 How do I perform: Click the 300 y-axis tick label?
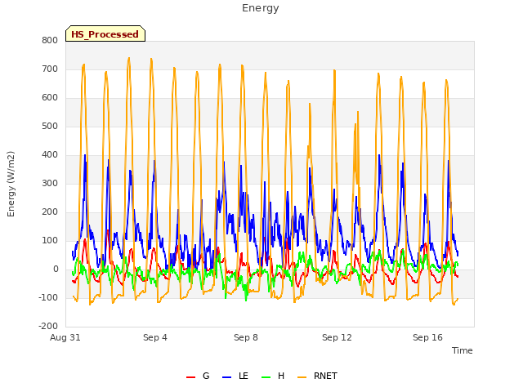pos(50,184)
